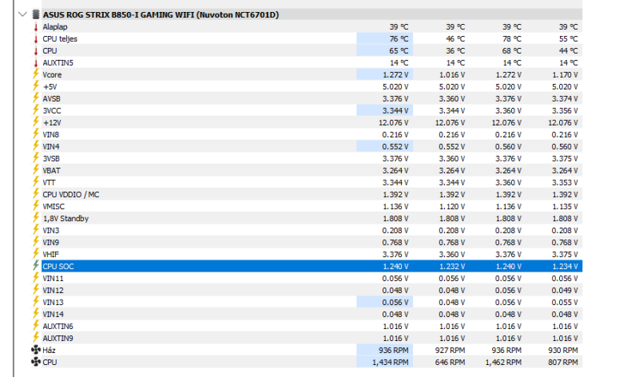
Task: Click the 1,434 RPM CPU fan value
Action: click(390, 363)
